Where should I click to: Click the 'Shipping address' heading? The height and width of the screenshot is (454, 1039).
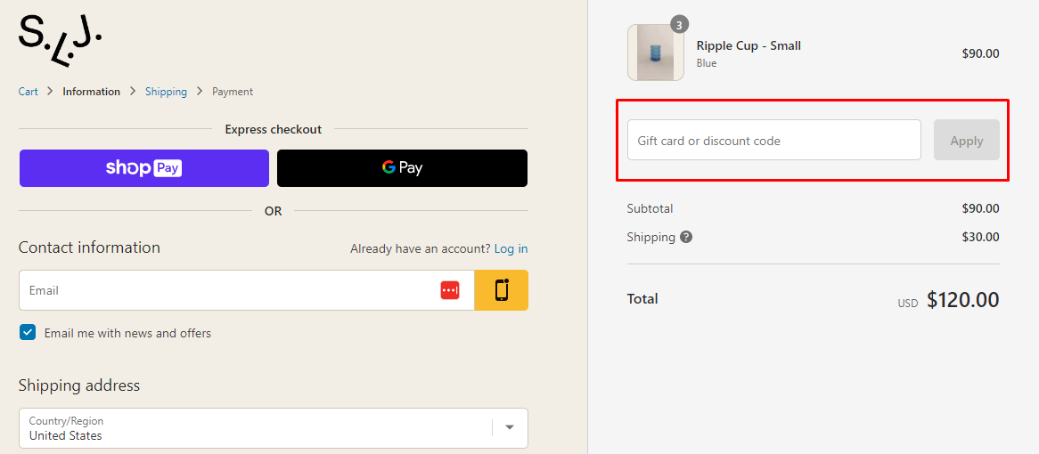(x=78, y=385)
